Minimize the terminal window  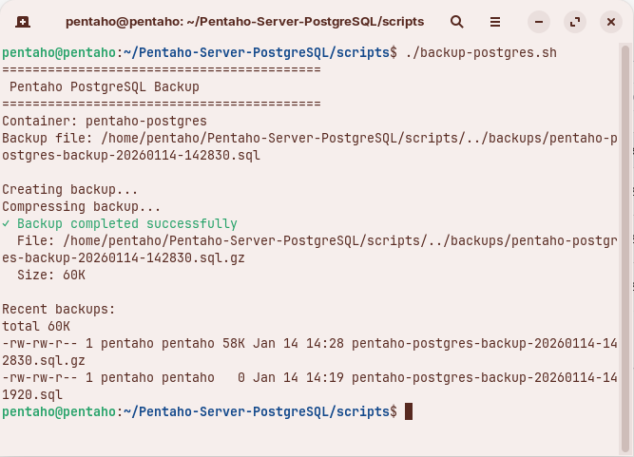coord(538,21)
